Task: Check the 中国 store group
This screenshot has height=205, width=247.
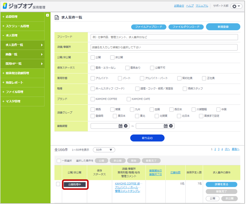Action: [x=218, y=109]
